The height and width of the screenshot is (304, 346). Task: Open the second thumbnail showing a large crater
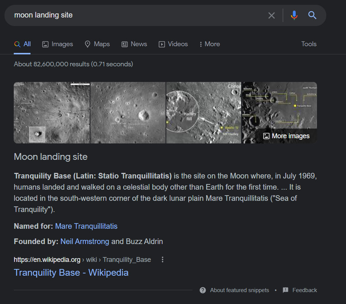click(x=128, y=113)
